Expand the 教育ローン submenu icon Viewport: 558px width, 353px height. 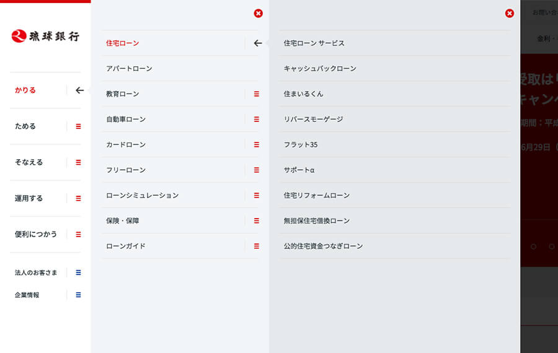pyautogui.click(x=257, y=94)
